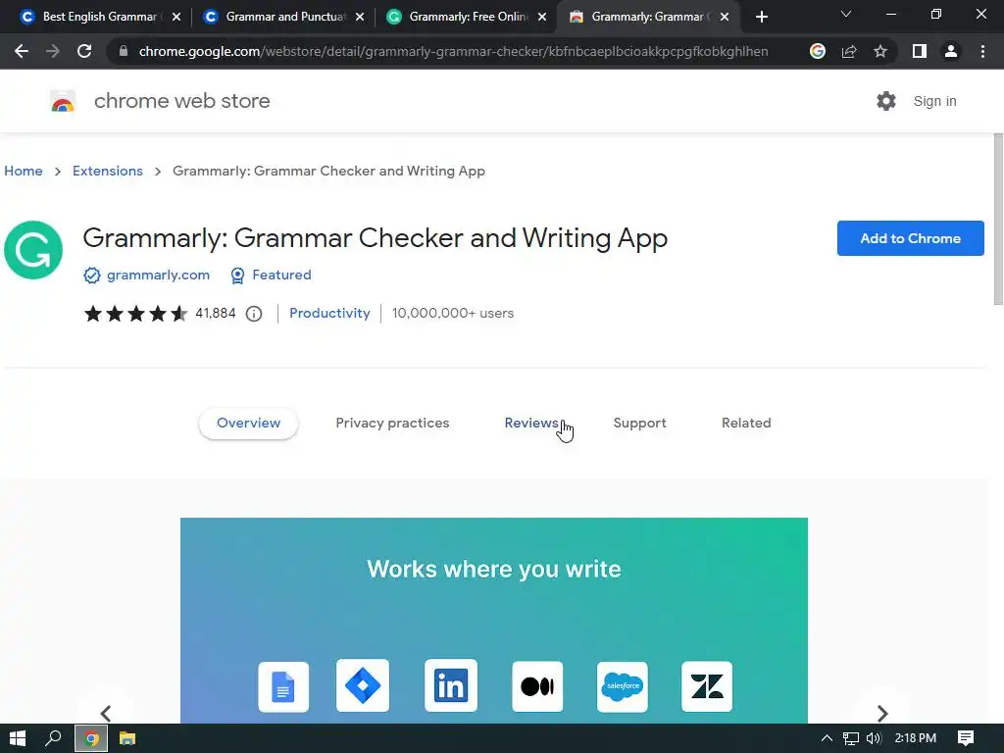Close the Best English Grammar tab

click(x=176, y=17)
